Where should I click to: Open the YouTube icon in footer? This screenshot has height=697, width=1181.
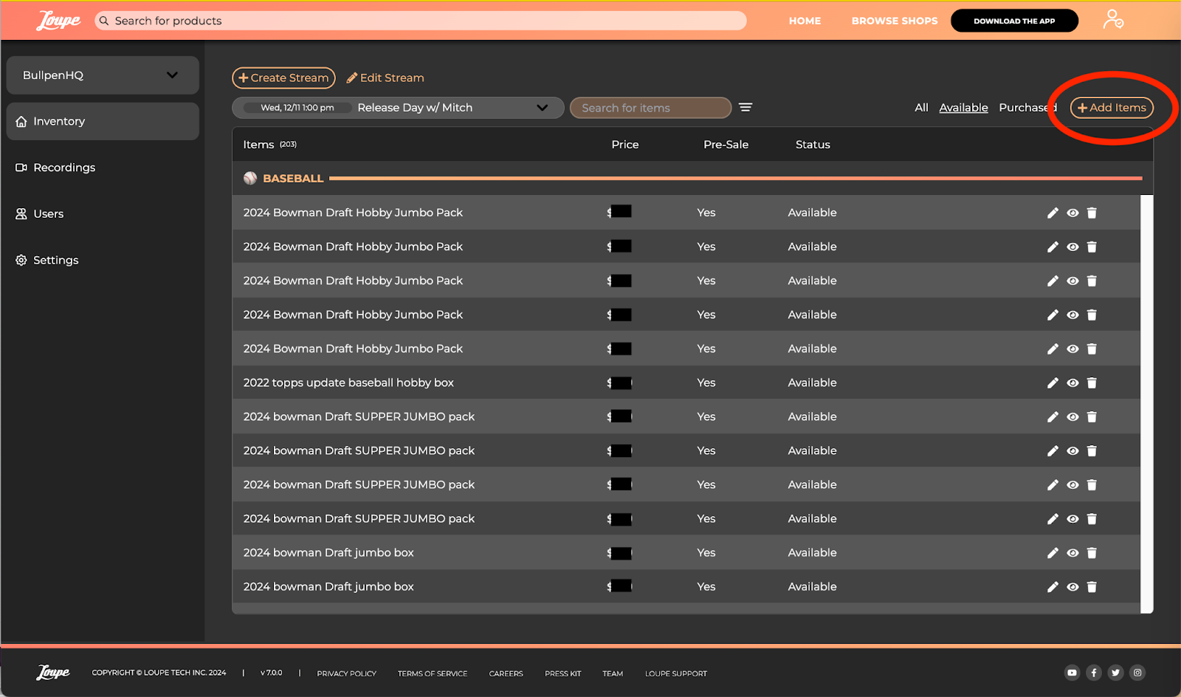pyautogui.click(x=1072, y=673)
